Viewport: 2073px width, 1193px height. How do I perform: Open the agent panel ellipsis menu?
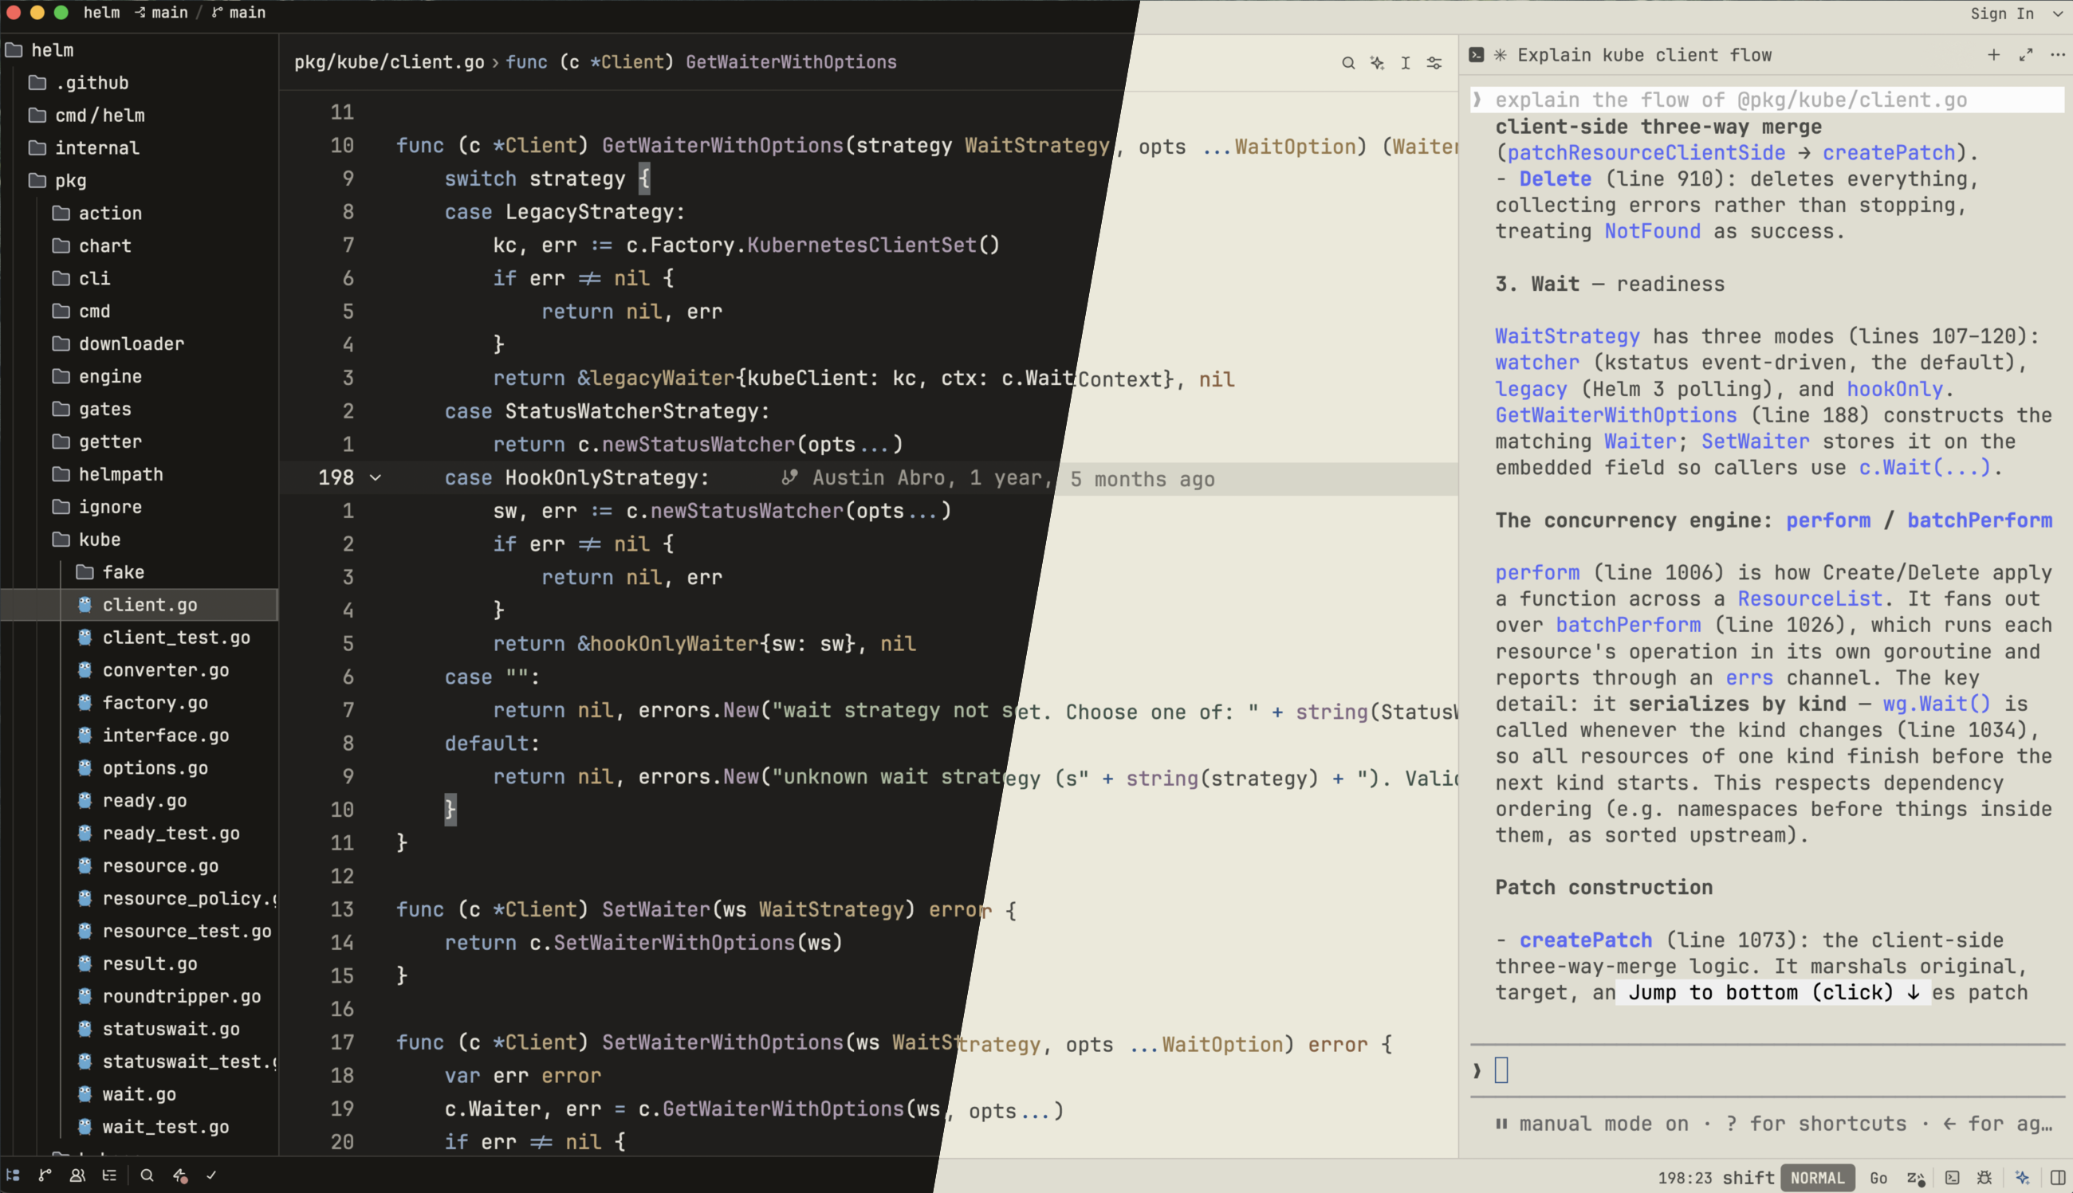(2057, 55)
